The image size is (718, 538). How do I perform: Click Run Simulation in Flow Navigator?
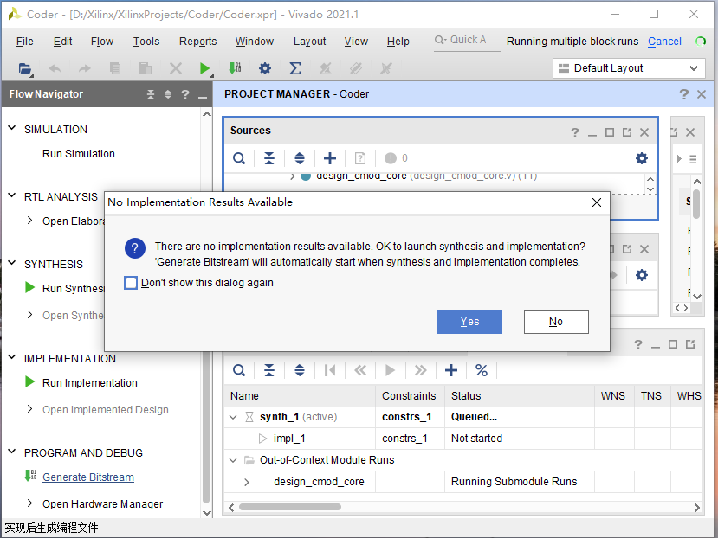[x=78, y=154]
